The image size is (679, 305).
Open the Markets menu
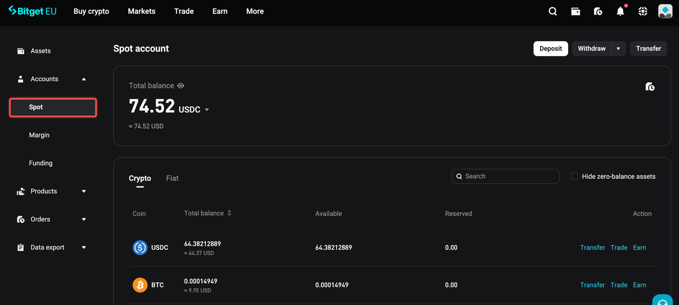click(x=142, y=11)
